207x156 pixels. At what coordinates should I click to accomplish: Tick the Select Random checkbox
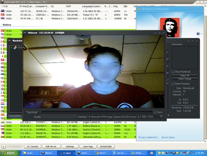[173, 83]
